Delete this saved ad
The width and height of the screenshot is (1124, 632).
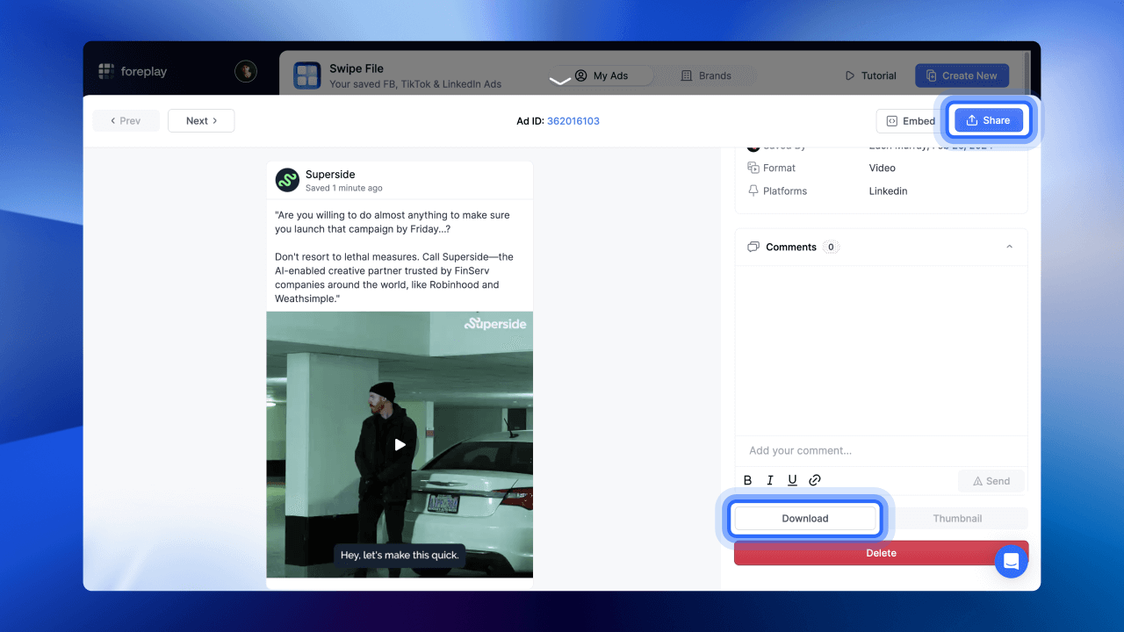pos(881,553)
